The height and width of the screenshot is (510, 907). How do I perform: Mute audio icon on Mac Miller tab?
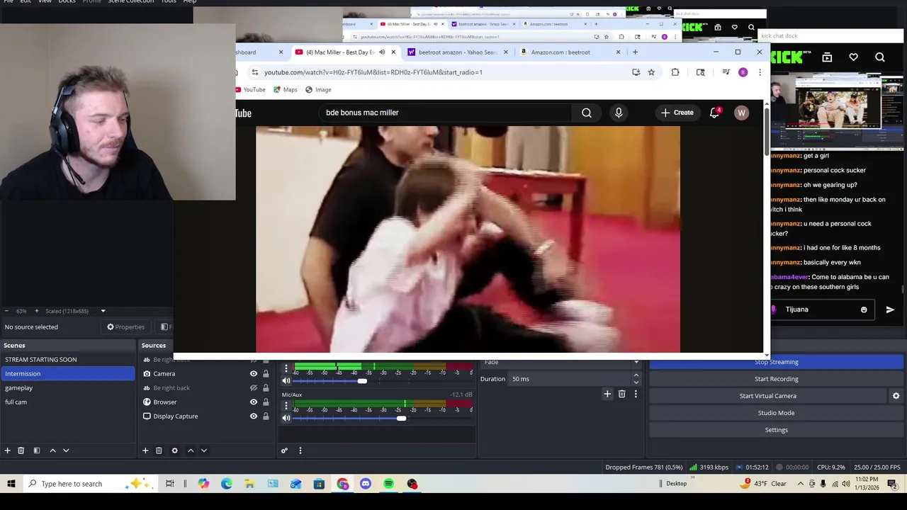click(382, 52)
